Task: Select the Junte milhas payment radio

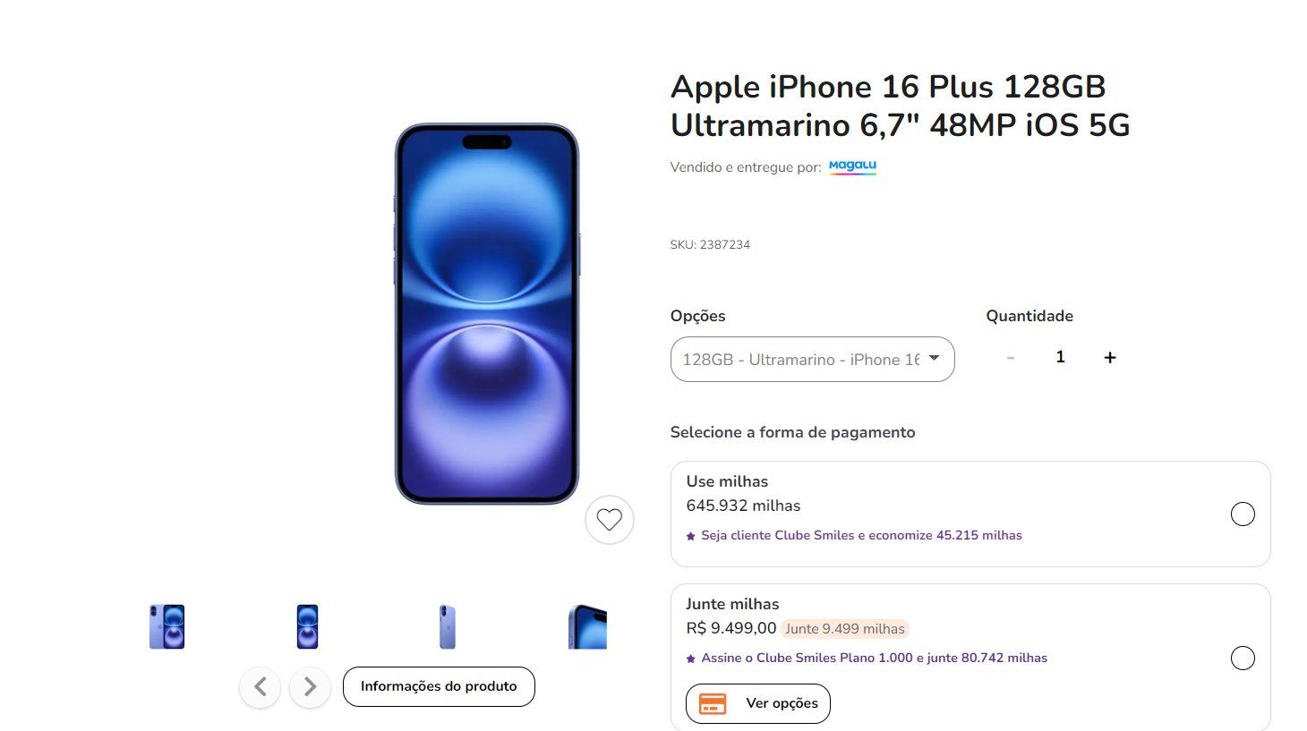Action: pyautogui.click(x=1243, y=658)
